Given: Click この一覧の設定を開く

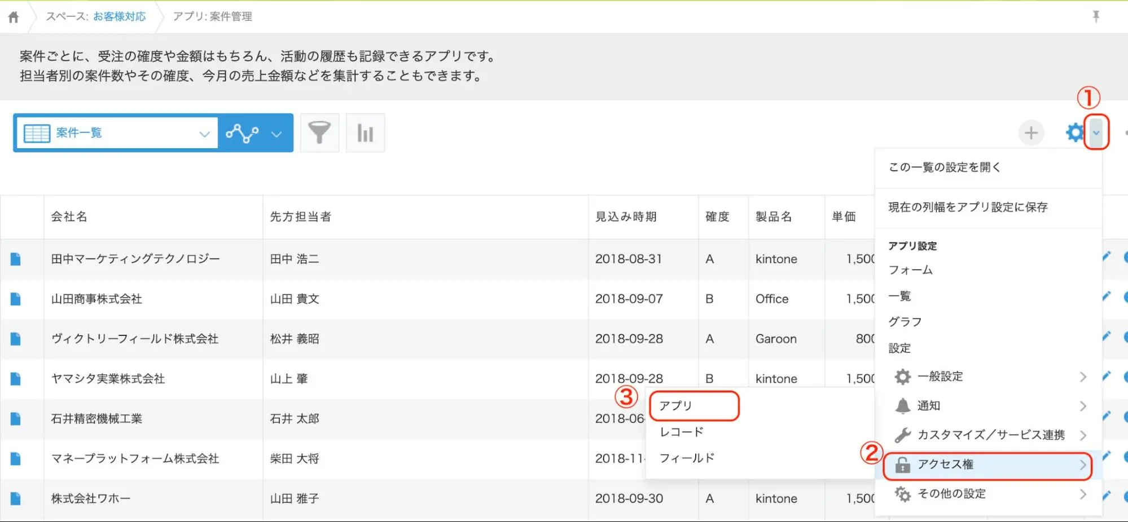Looking at the screenshot, I should pyautogui.click(x=945, y=167).
